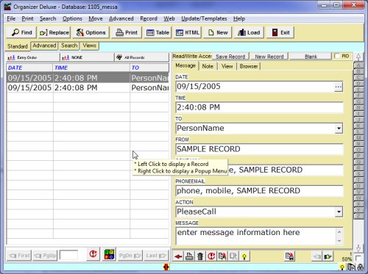
Task: Click the red left-arrow icon in record toolbar
Action: click(x=178, y=256)
